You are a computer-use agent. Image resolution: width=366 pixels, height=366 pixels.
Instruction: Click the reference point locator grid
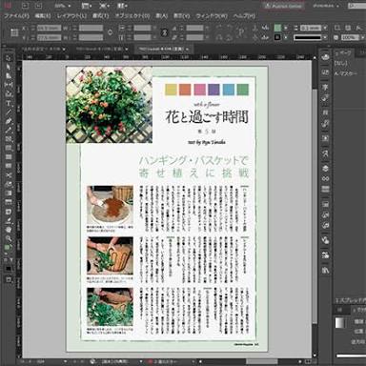(x=14, y=32)
